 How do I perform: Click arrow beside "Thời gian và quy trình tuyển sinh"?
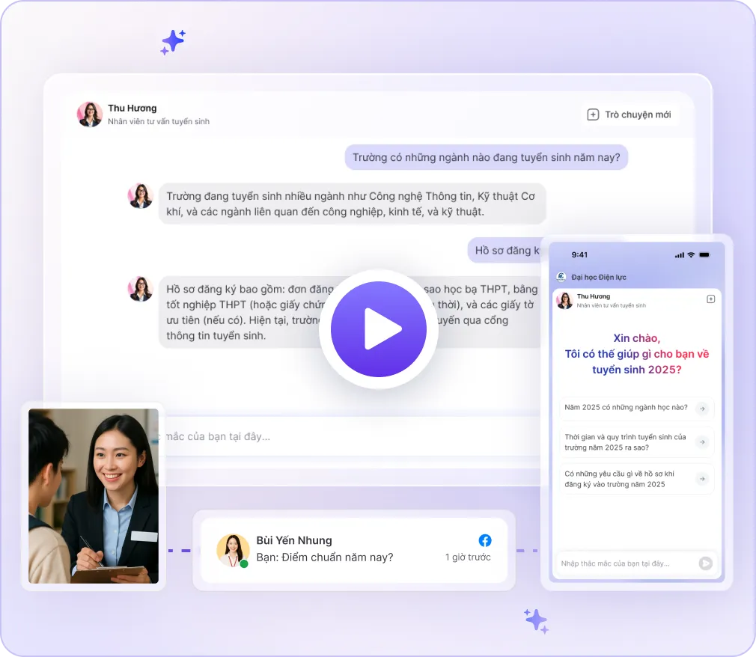[702, 442]
